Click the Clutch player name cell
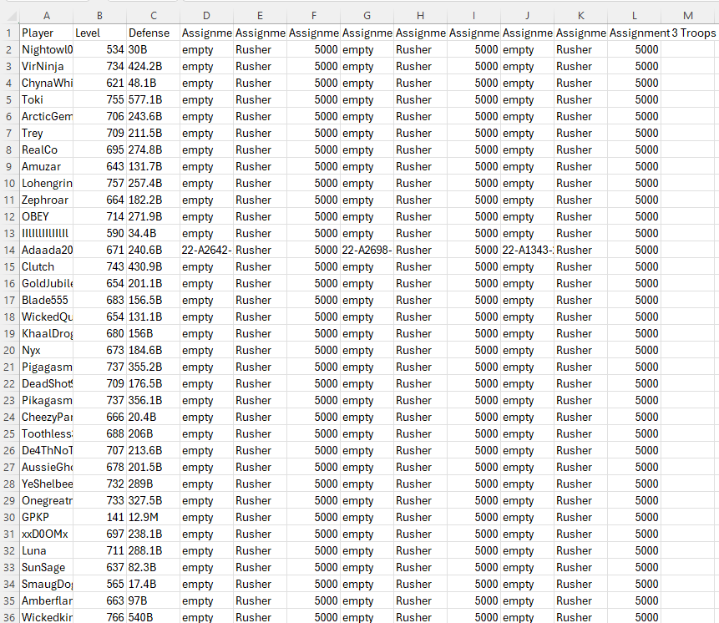Image resolution: width=719 pixels, height=623 pixels. pyautogui.click(x=47, y=266)
